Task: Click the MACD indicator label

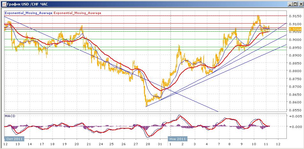Action: 10,116
